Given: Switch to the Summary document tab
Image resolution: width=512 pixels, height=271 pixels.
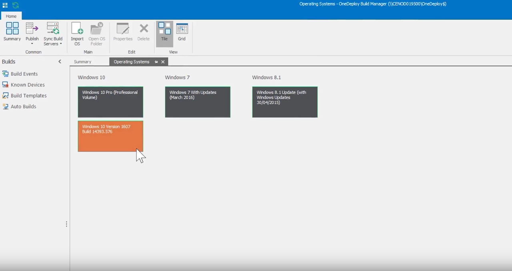Looking at the screenshot, I should click(x=83, y=62).
